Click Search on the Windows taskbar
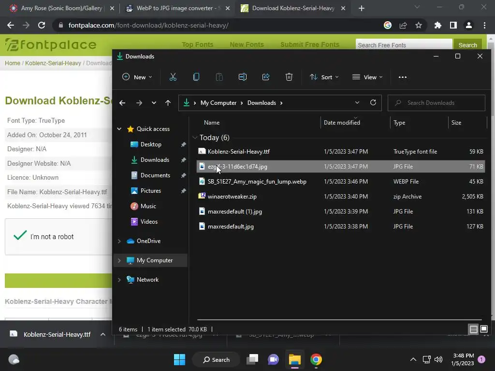The height and width of the screenshot is (371, 495). click(216, 359)
